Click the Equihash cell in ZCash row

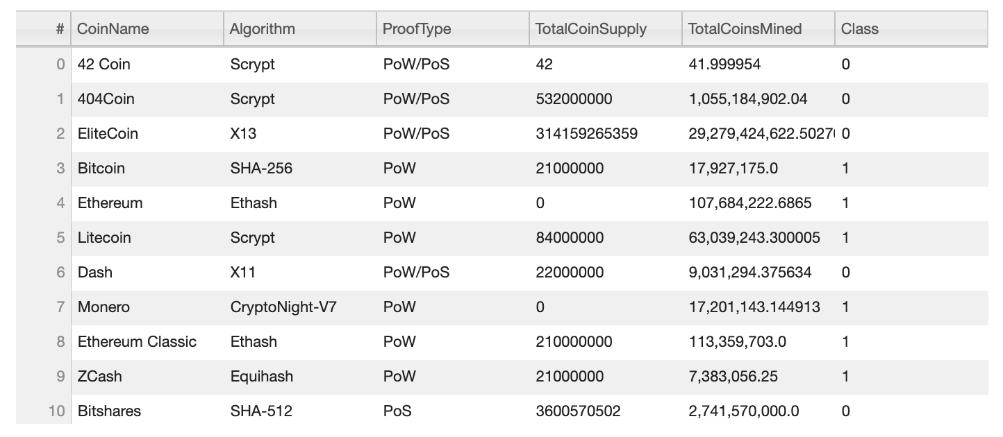(x=261, y=376)
